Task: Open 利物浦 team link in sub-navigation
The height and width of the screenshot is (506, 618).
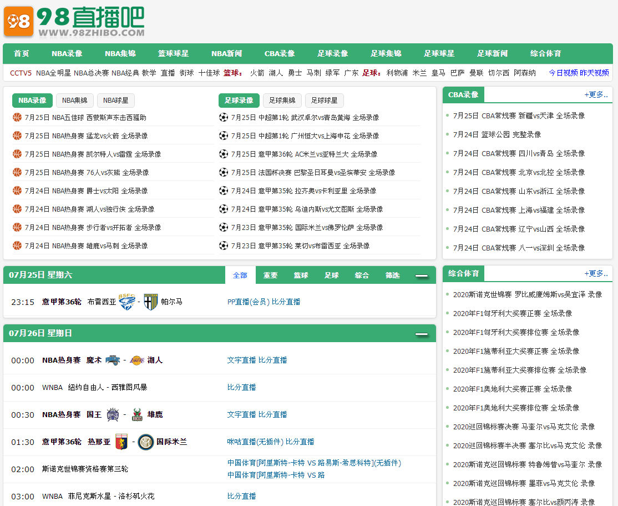Action: 397,73
